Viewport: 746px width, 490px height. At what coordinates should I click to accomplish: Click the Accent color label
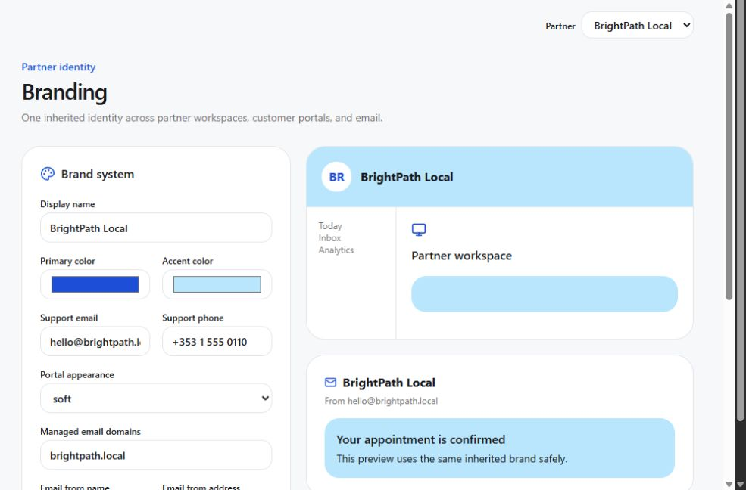pyautogui.click(x=188, y=261)
